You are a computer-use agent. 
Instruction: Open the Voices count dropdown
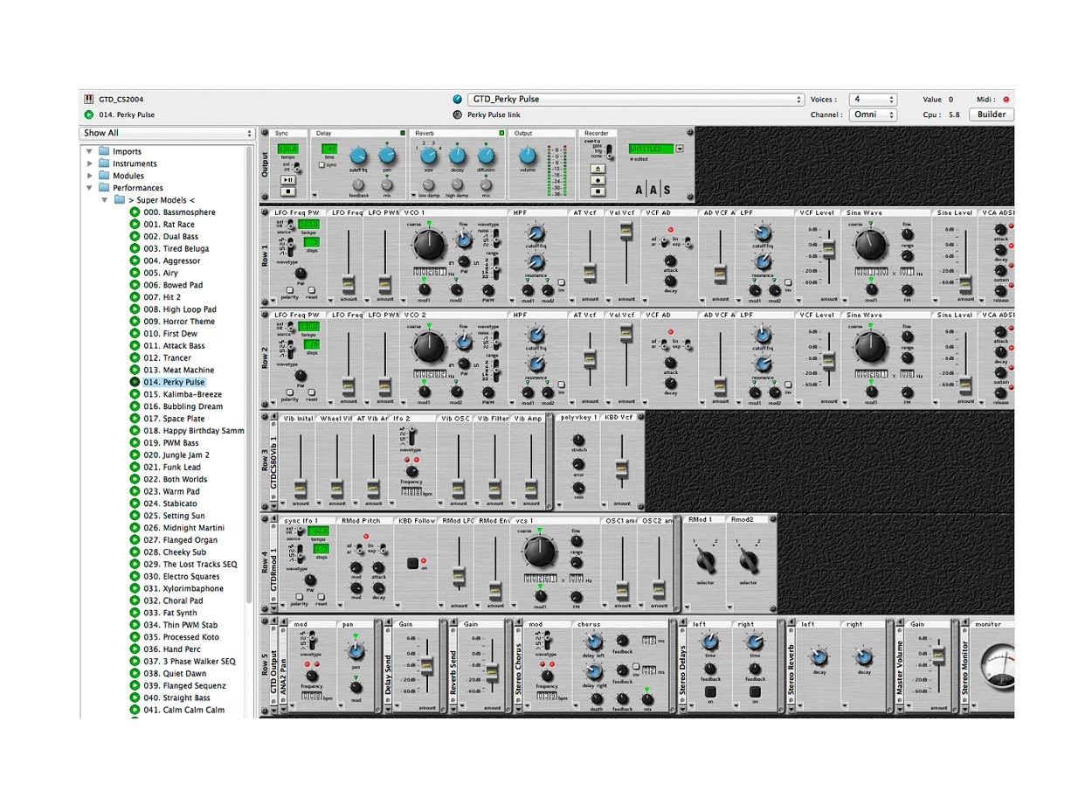click(874, 100)
